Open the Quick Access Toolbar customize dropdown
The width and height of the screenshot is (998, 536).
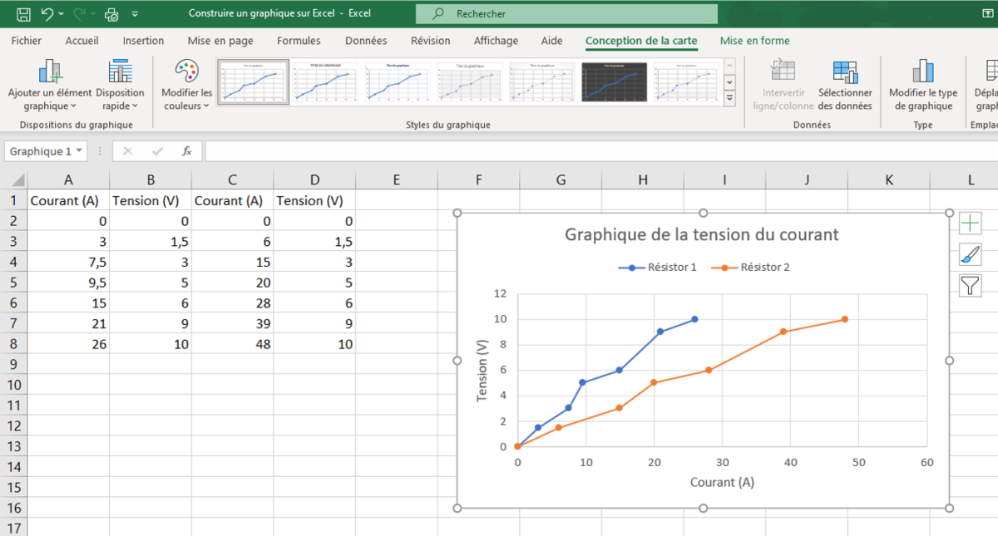point(136,14)
